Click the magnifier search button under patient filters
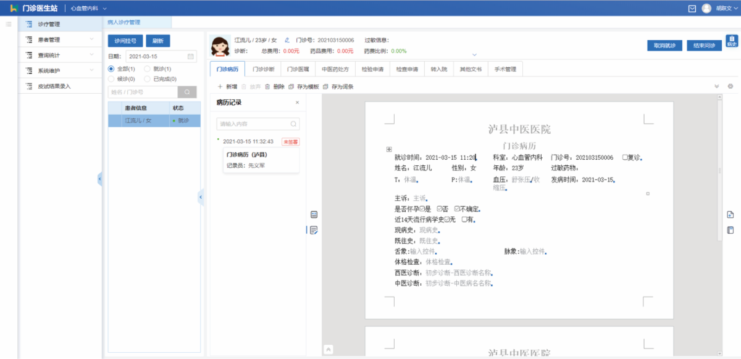Image resolution: width=741 pixels, height=359 pixels. (187, 92)
